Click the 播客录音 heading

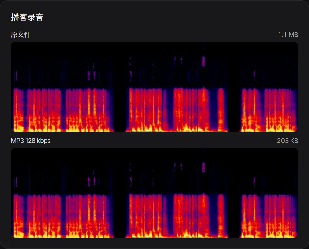point(27,17)
